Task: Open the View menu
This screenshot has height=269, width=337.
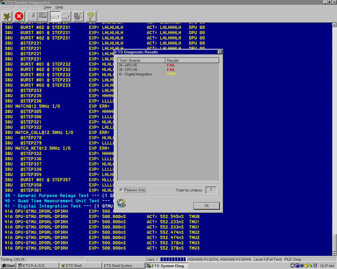Action: coord(48,7)
